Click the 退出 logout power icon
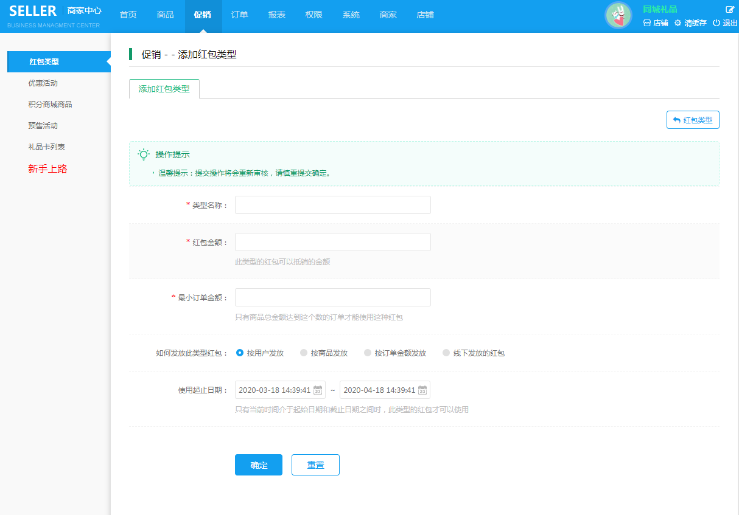739x515 pixels. pyautogui.click(x=716, y=23)
